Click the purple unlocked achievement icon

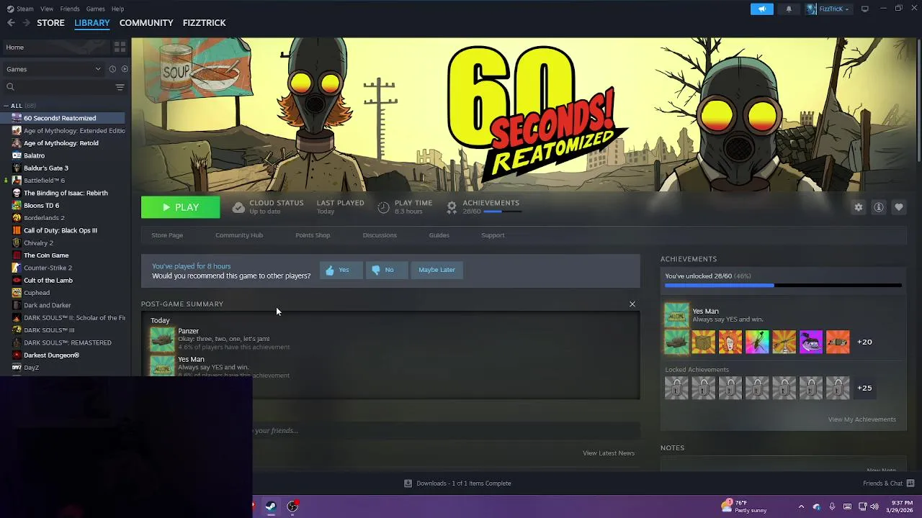(x=810, y=342)
